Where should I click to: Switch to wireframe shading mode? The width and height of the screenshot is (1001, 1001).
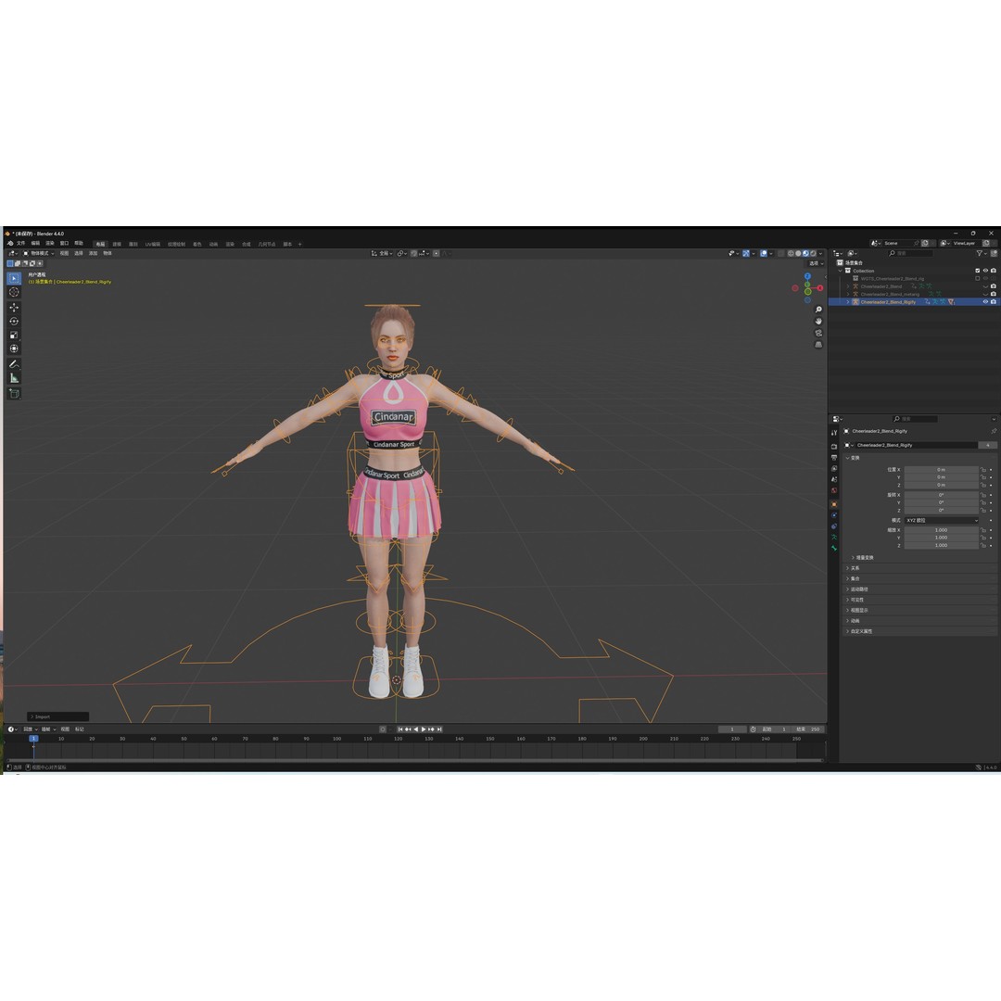click(x=791, y=253)
